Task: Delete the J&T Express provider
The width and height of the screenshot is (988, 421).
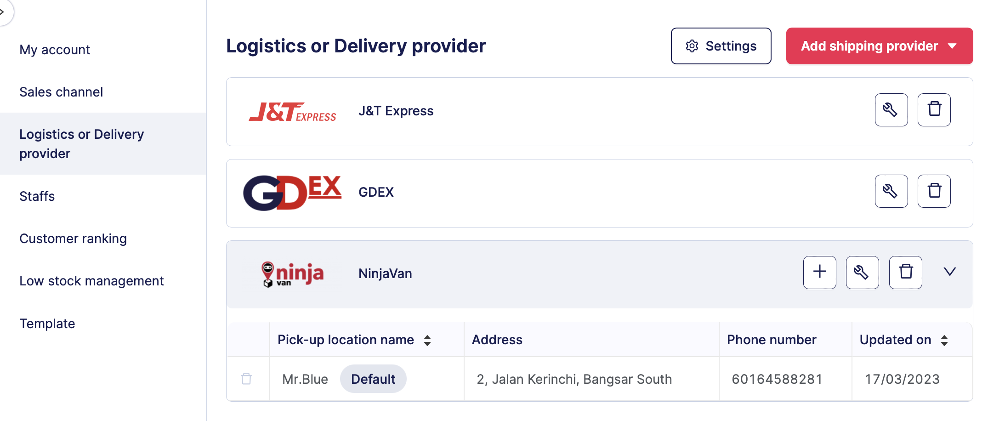Action: click(934, 110)
